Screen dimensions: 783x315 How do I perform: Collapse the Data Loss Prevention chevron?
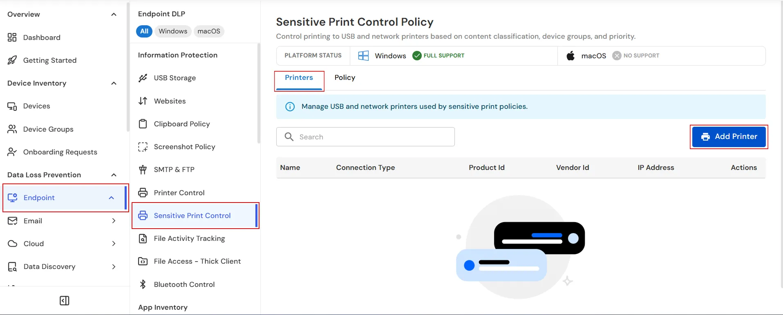coord(114,175)
